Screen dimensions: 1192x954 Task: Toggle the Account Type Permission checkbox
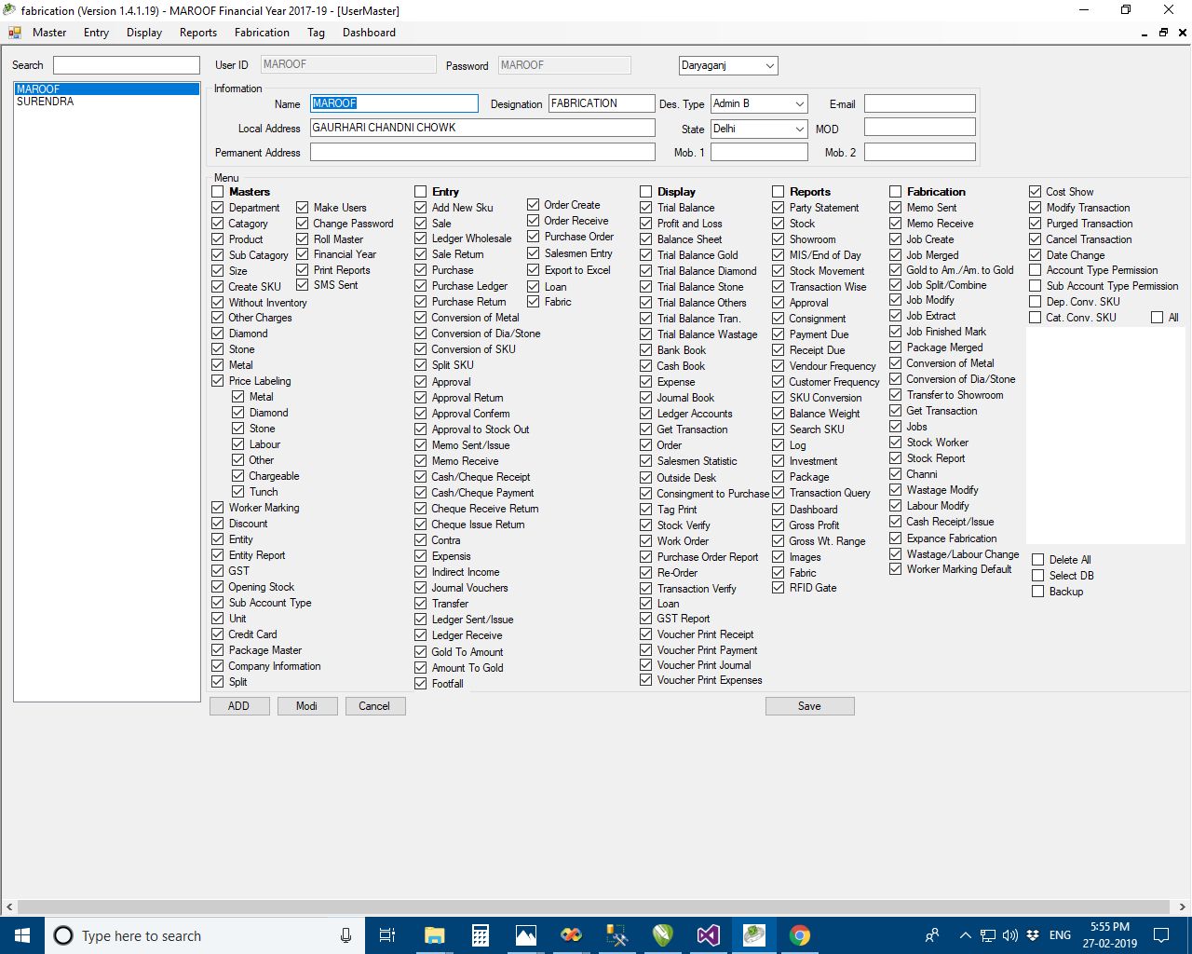click(1035, 270)
